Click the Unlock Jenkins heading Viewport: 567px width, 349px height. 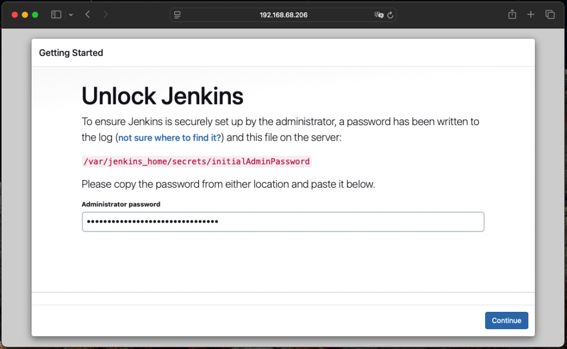[162, 96]
